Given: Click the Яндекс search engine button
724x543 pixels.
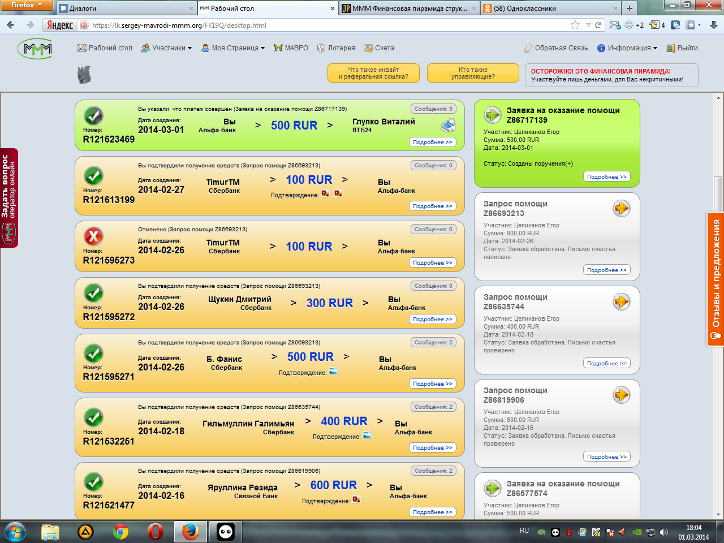Looking at the screenshot, I should tap(60, 25).
